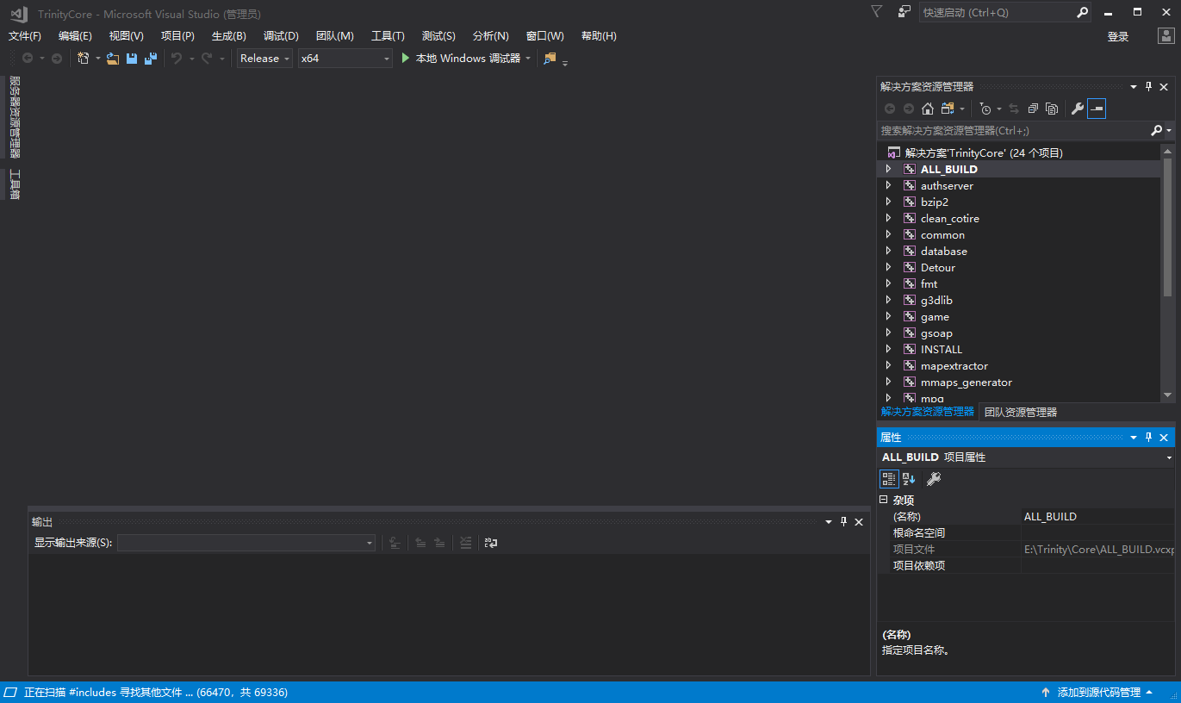Click the Solution Explorer vertical scrollbar thumb
This screenshot has height=703, width=1181.
(1168, 227)
